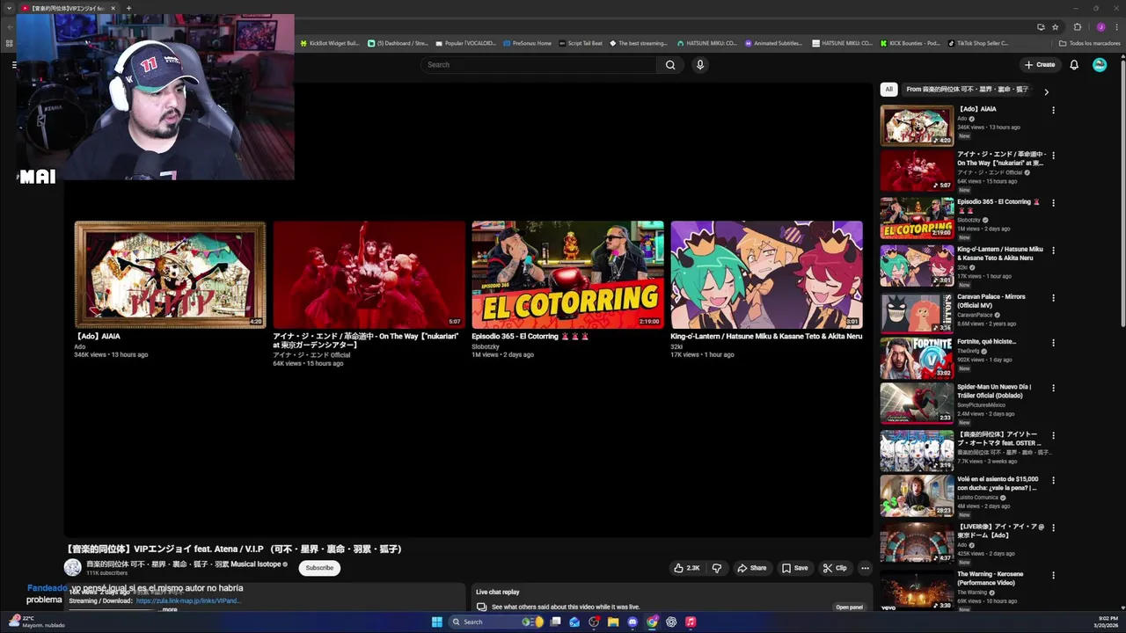This screenshot has height=633, width=1126.
Task: Open options menu for Fortnite video
Action: (x=1053, y=342)
